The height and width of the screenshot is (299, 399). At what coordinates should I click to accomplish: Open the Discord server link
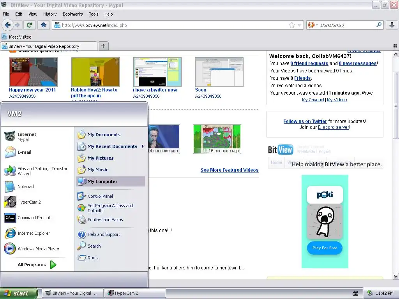334,127
